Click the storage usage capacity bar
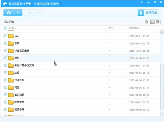Screen dimensions: 164x122 [47, 4]
